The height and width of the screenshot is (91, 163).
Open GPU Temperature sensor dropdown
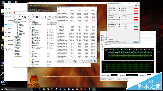pos(119,13)
